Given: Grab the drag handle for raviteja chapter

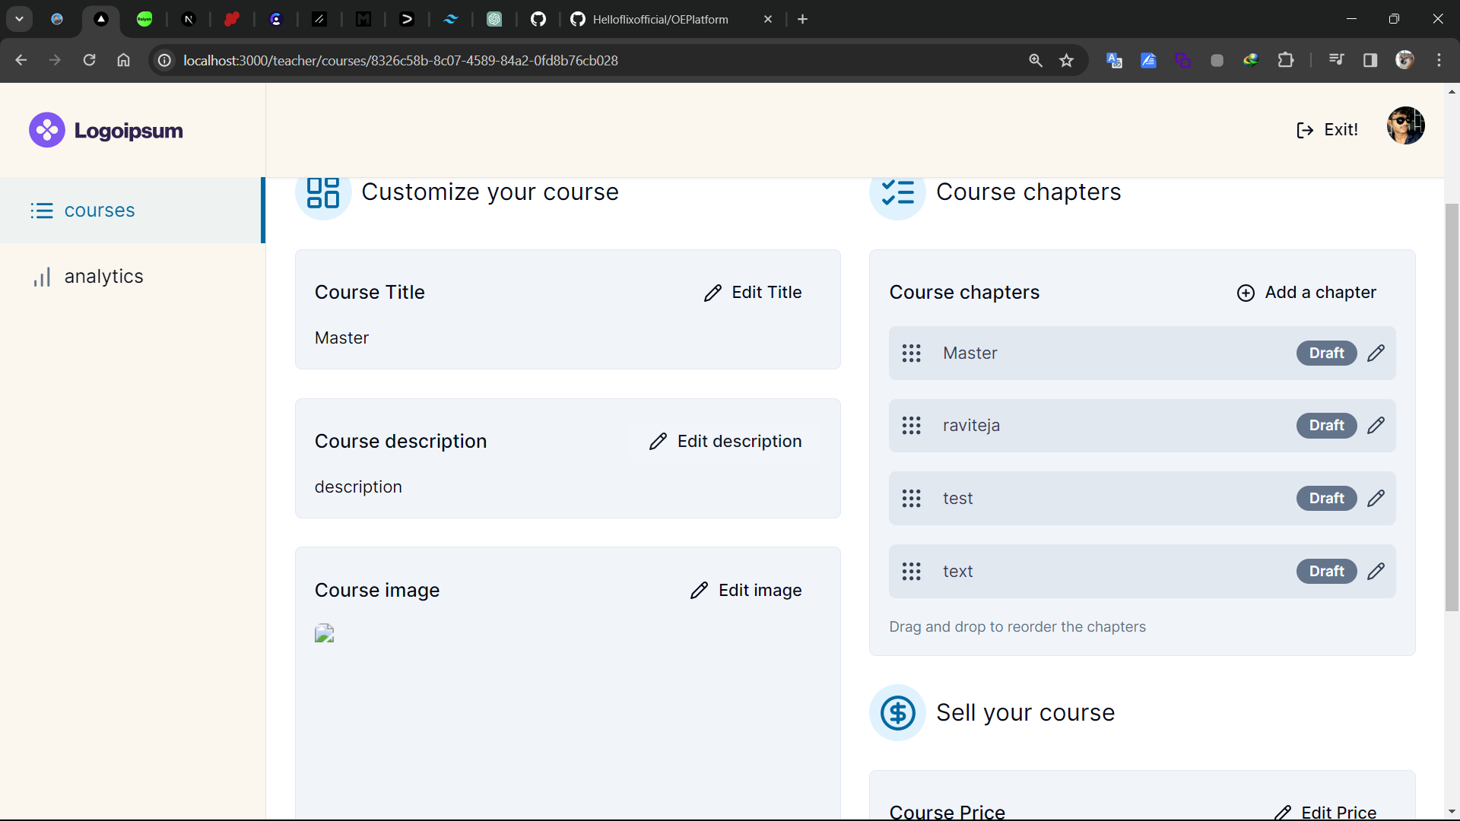Looking at the screenshot, I should click(x=911, y=426).
